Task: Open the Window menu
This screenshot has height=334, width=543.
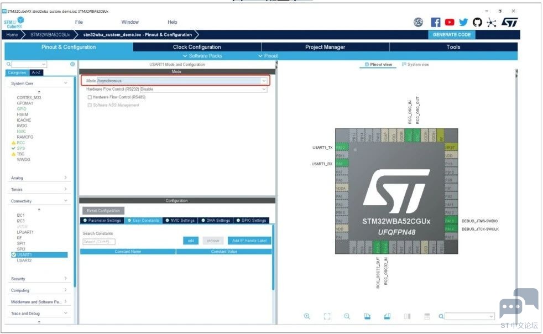Action: pos(130,22)
